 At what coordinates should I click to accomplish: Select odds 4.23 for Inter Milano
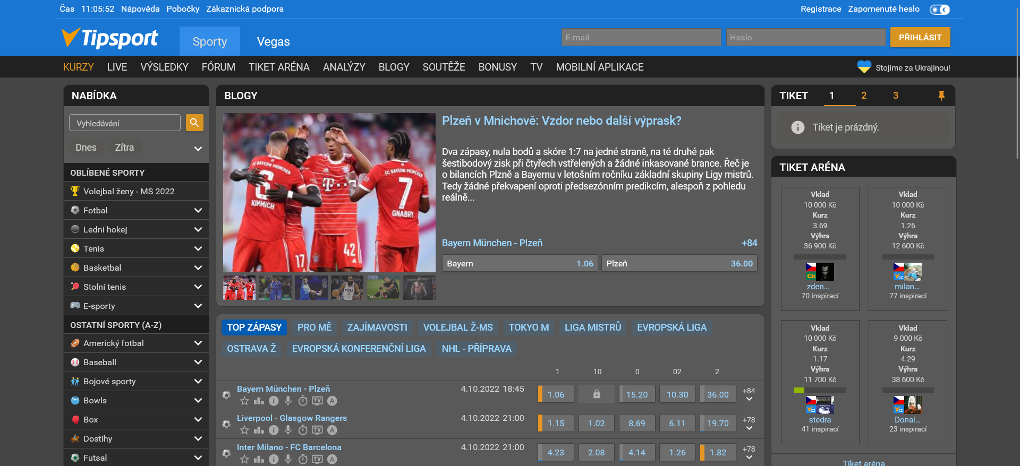click(x=556, y=452)
